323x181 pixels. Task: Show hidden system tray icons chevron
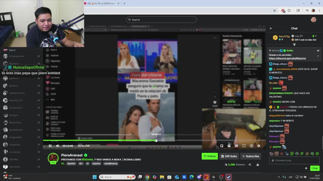[279, 177]
